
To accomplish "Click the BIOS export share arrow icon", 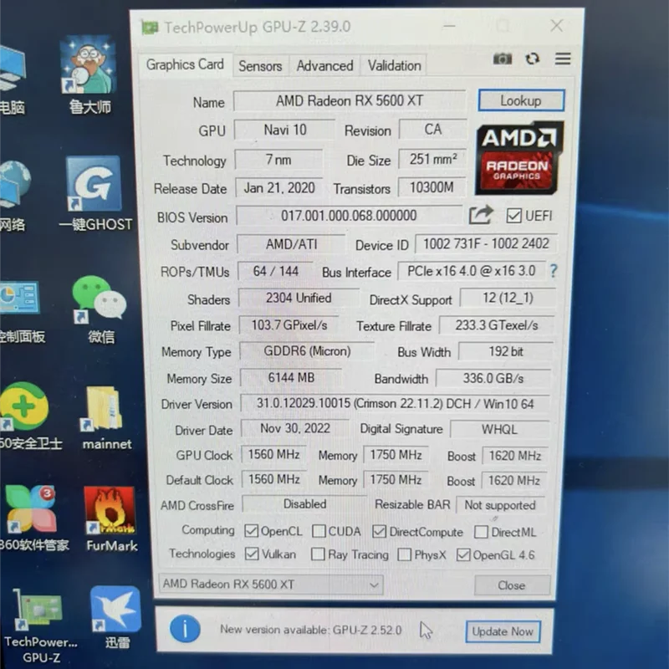I will pyautogui.click(x=482, y=215).
